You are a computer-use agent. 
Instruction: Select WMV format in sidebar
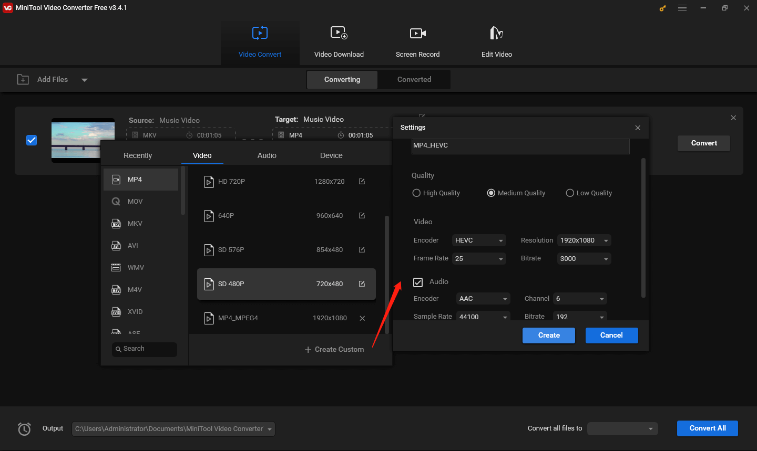click(x=141, y=268)
